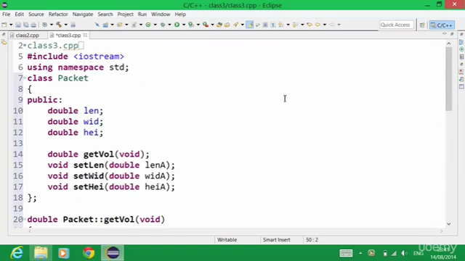This screenshot has height=261, width=465.
Task: Open the New dropdown arrow
Action: (11, 25)
